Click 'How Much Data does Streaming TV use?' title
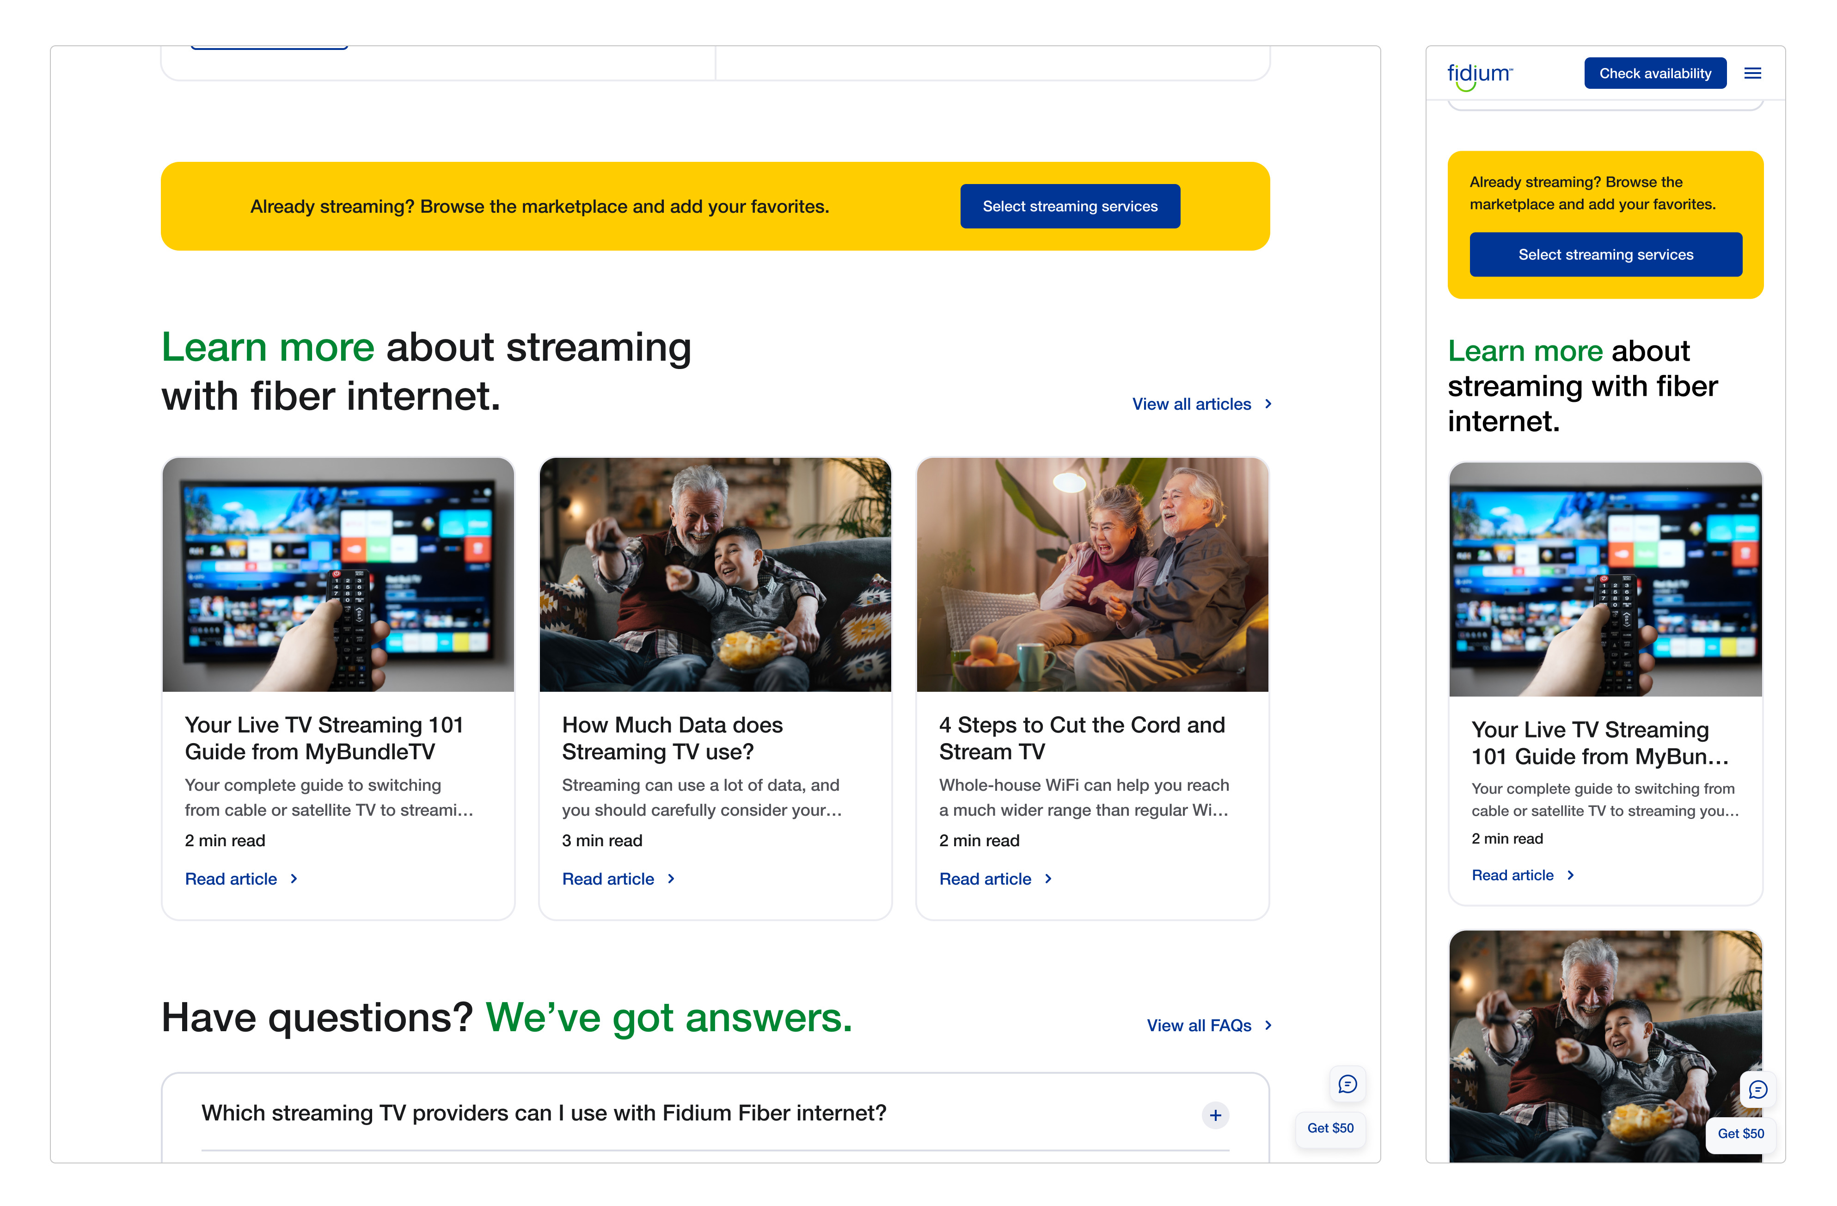 tap(672, 738)
